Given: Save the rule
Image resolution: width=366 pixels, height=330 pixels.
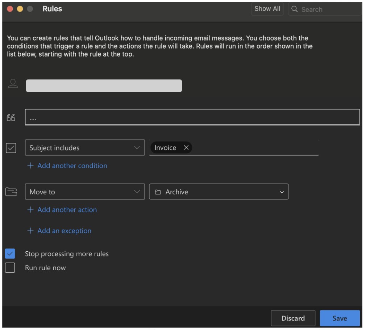Looking at the screenshot, I should 340,318.
